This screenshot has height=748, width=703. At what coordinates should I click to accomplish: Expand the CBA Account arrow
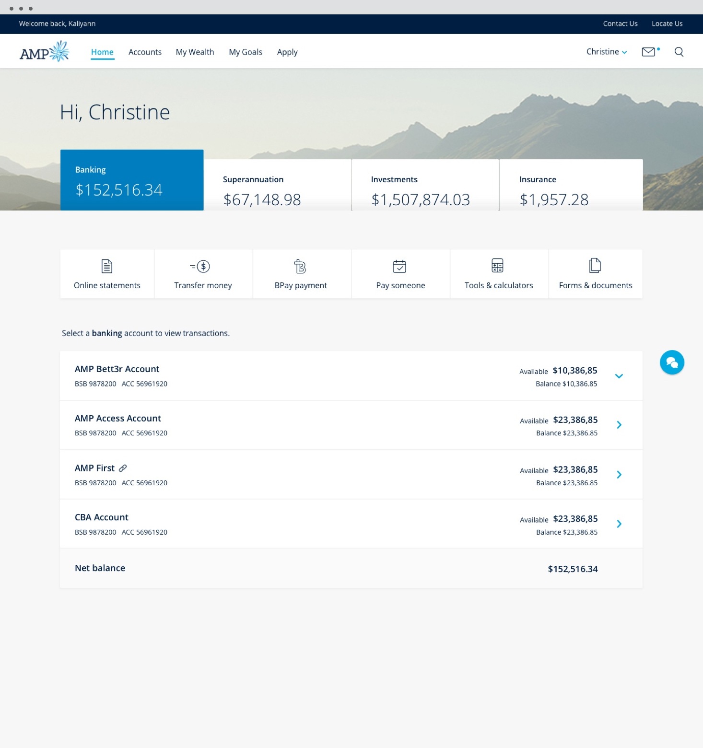(619, 524)
